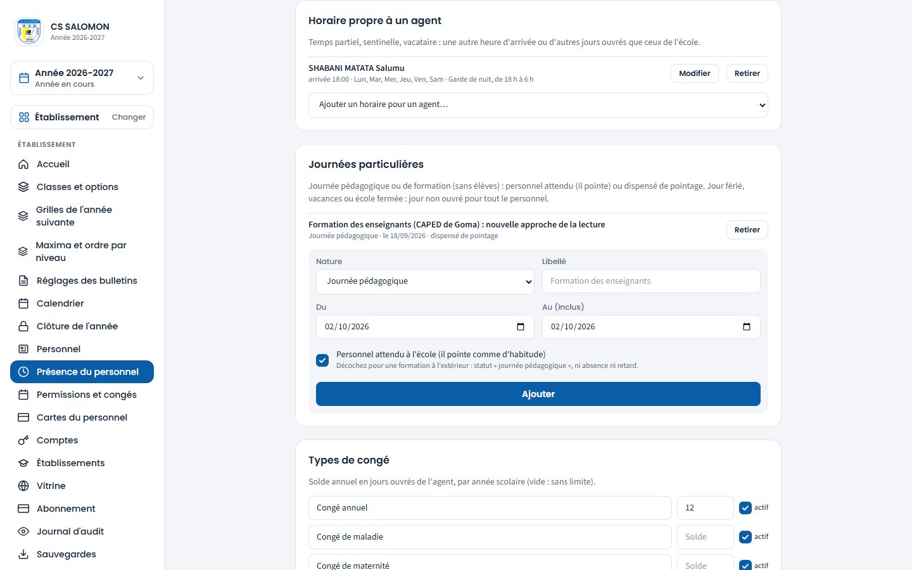
Task: Click the blue Ajouter button
Action: point(538,394)
